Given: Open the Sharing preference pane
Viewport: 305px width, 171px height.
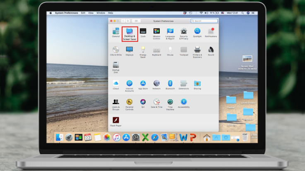Looking at the screenshot, I should tap(197, 84).
